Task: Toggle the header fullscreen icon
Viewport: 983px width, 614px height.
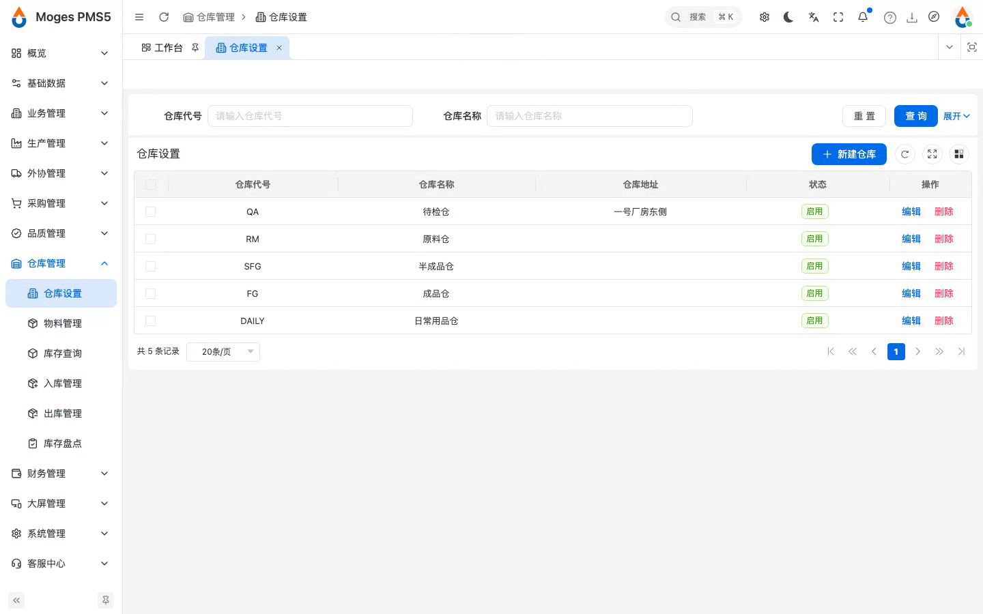Action: (x=838, y=17)
